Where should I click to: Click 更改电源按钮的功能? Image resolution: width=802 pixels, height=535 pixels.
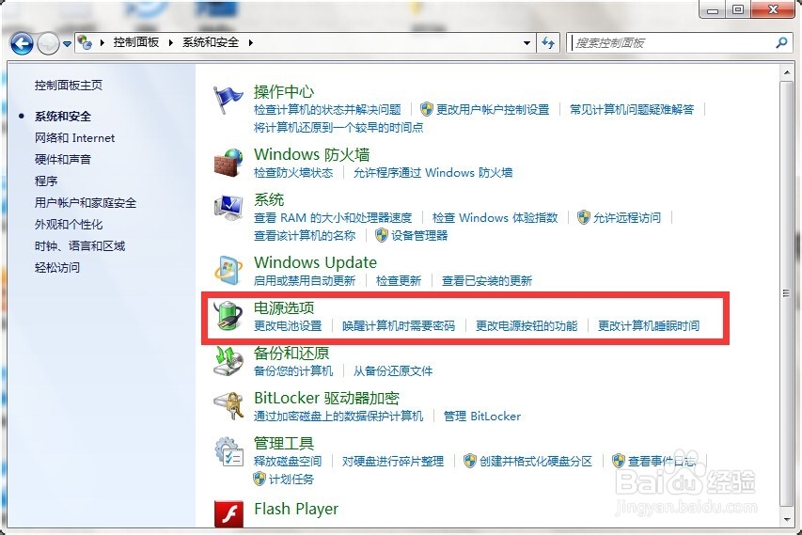(x=527, y=326)
